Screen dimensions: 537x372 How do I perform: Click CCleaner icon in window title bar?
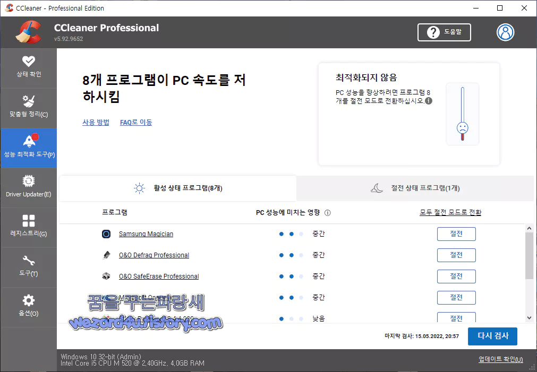(9, 8)
